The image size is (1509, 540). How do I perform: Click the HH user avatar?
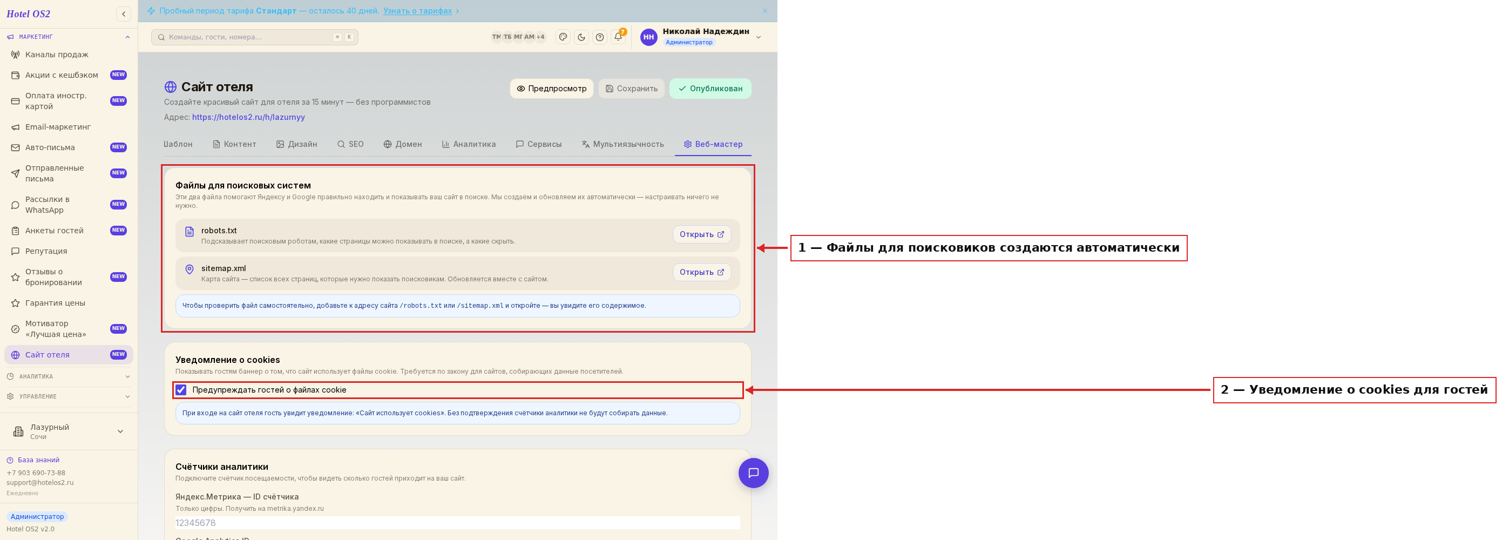click(x=648, y=37)
